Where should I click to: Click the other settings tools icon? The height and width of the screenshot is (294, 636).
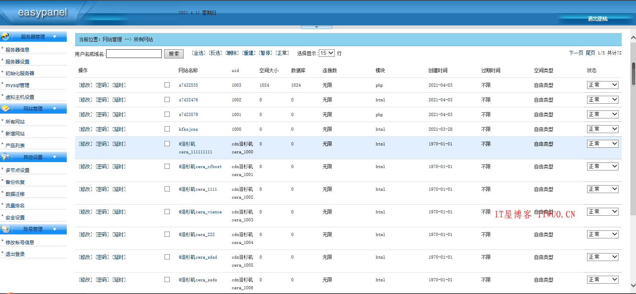tap(5, 157)
